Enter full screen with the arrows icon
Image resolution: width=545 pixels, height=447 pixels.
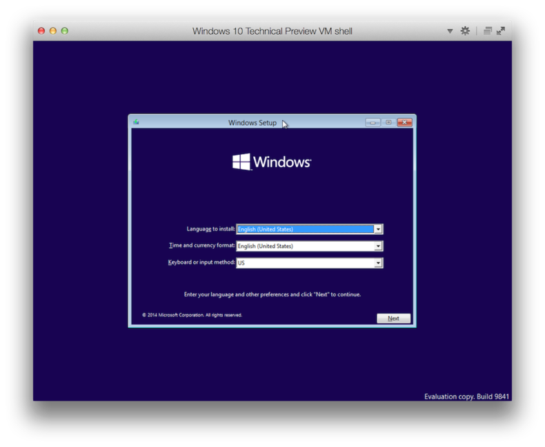click(x=501, y=31)
